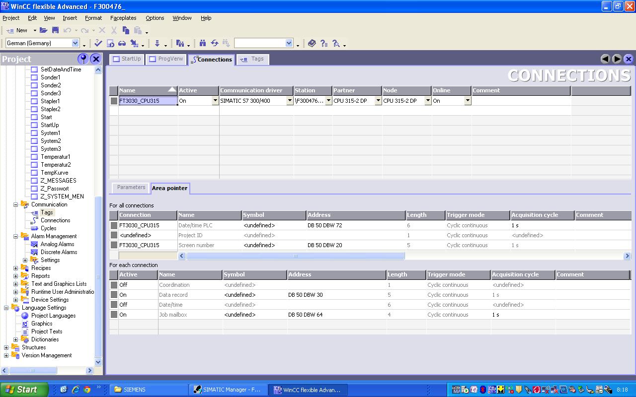Screen dimensions: 636x397
Task: Click the New button in toolbar
Action: tap(17, 30)
